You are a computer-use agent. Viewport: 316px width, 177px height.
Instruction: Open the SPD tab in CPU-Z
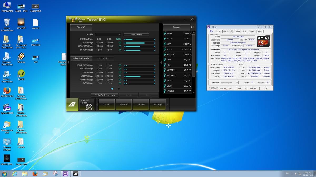244,31
